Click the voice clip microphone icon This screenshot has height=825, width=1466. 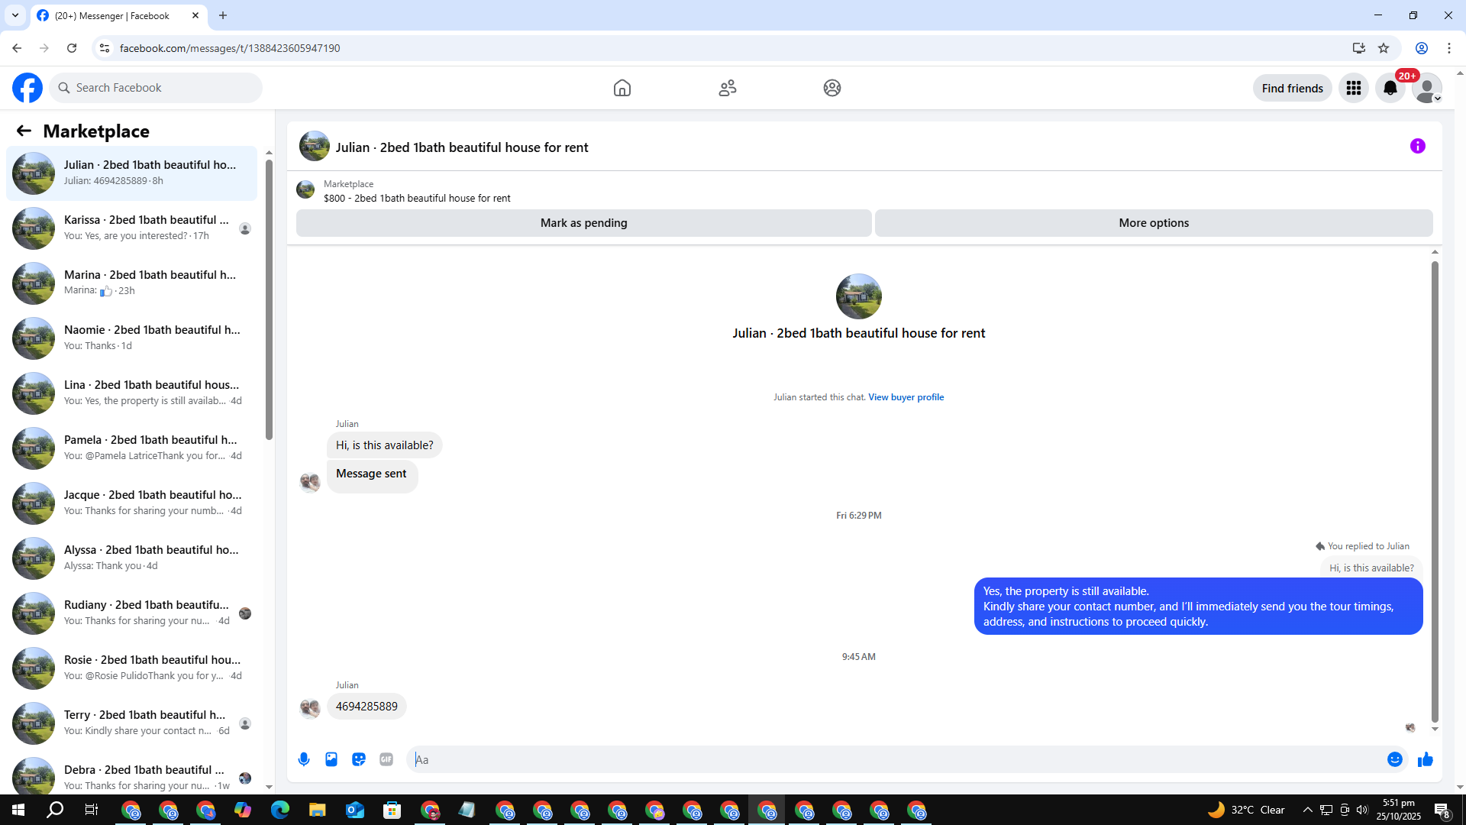(x=304, y=759)
